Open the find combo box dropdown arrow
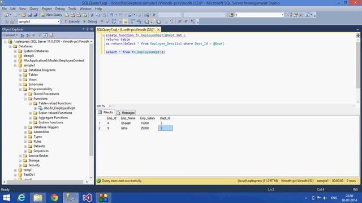 (282, 15)
